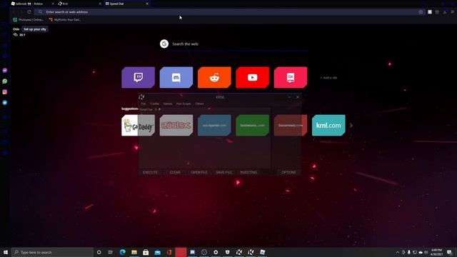Image resolution: width=457 pixels, height=257 pixels.
Task: Open the Games menu in Krnl
Action: coord(168,104)
